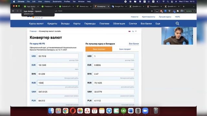Open a new browser tab
This screenshot has width=207, height=116.
coord(184,6)
